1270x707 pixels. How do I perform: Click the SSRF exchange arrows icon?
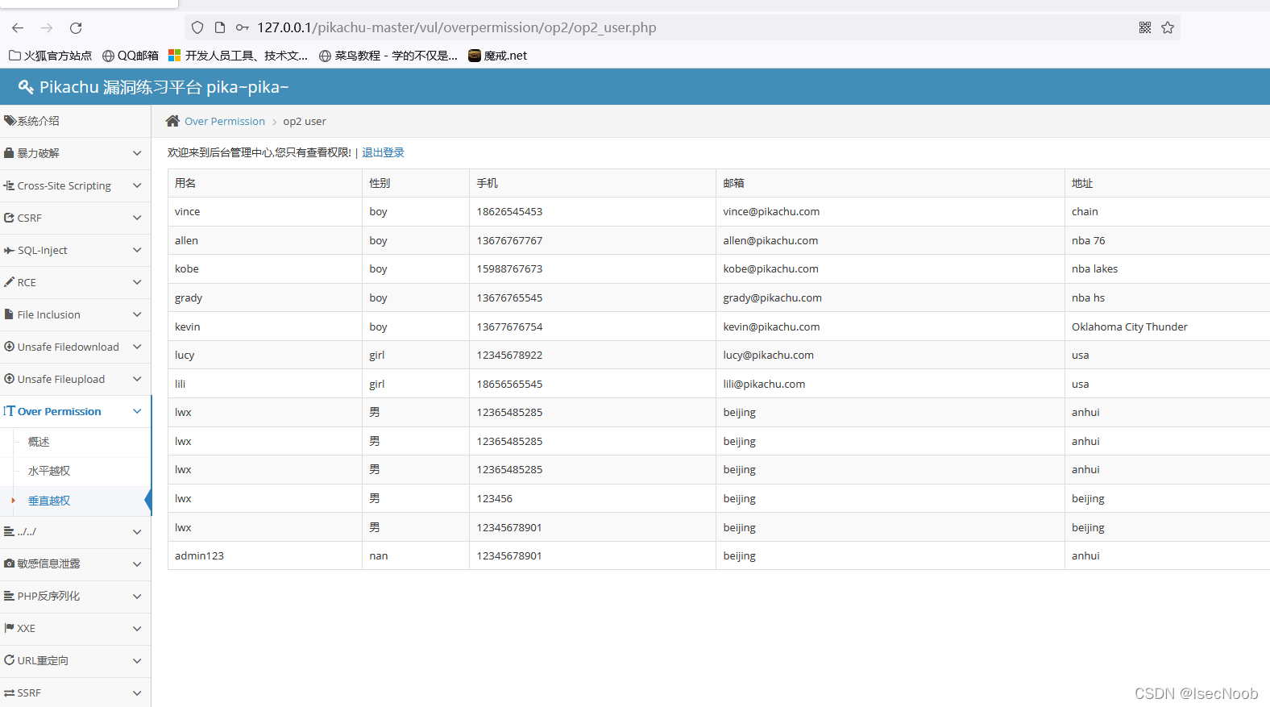9,692
